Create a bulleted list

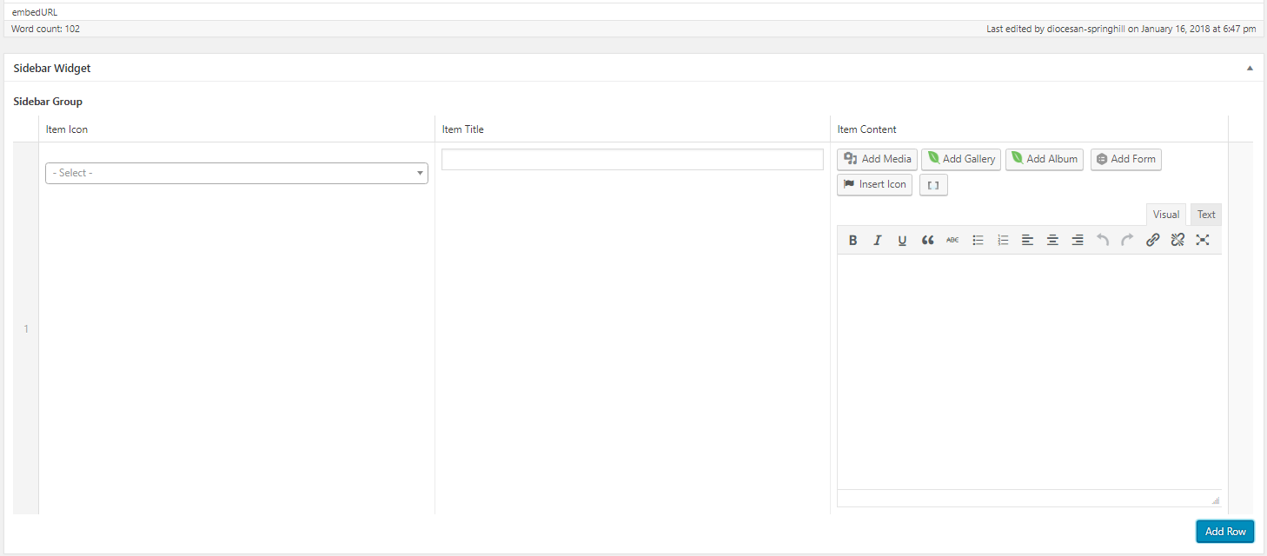pyautogui.click(x=978, y=241)
